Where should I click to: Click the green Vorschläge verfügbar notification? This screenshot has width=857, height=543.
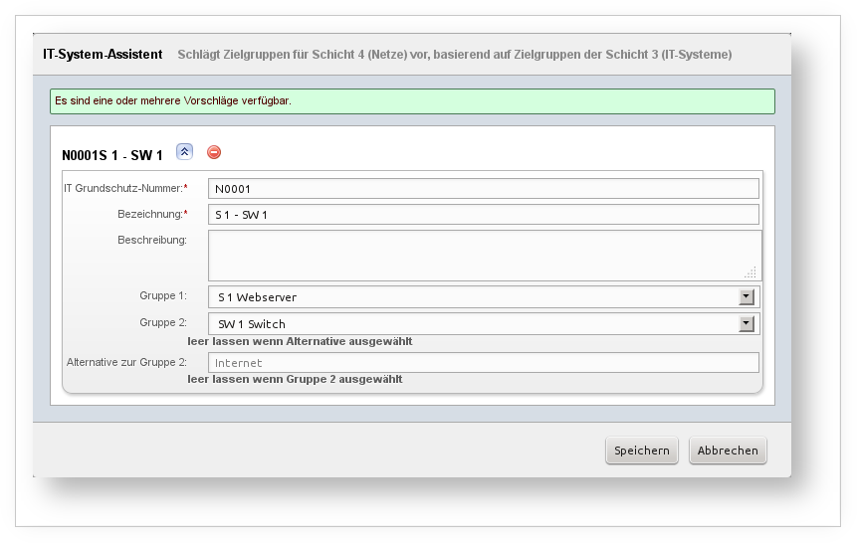[412, 101]
